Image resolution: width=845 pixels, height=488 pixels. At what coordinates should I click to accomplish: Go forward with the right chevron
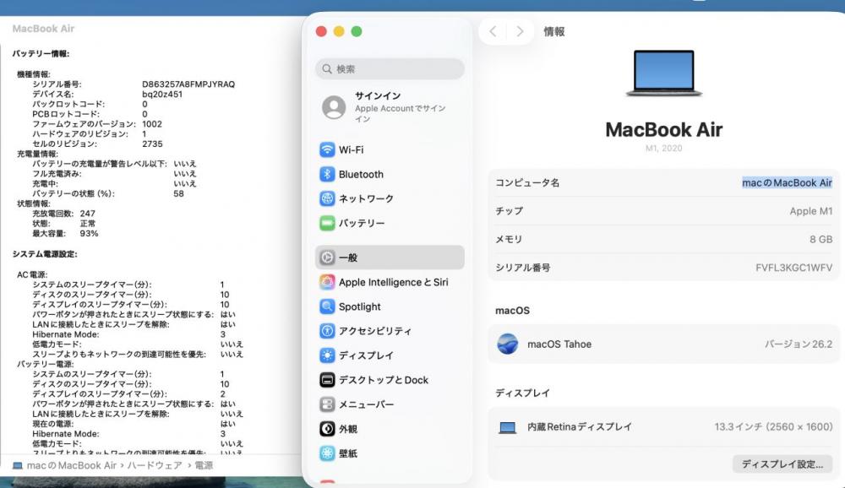point(520,32)
